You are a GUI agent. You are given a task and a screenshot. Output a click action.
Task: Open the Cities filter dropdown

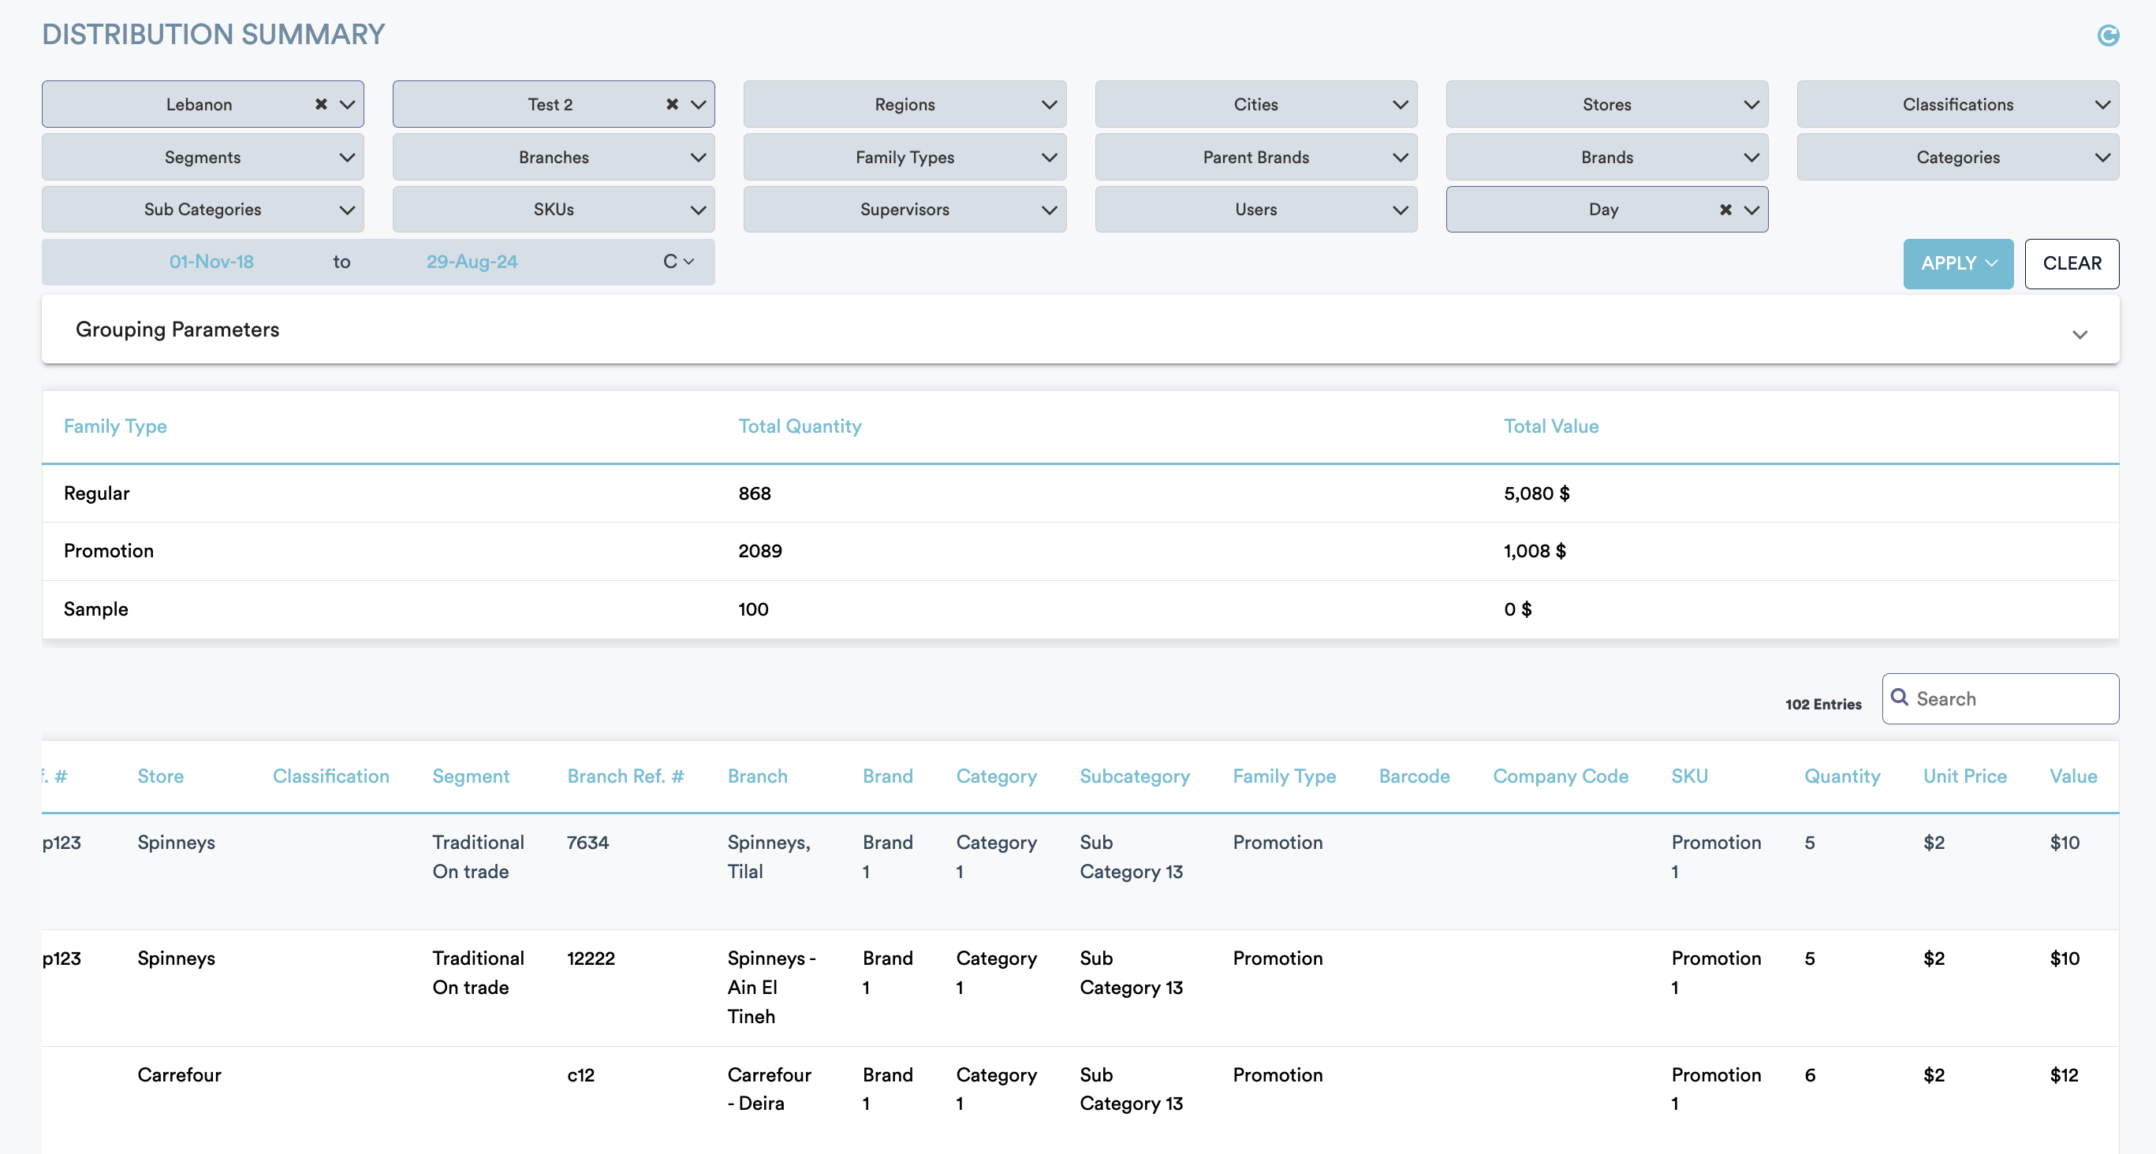(x=1255, y=105)
